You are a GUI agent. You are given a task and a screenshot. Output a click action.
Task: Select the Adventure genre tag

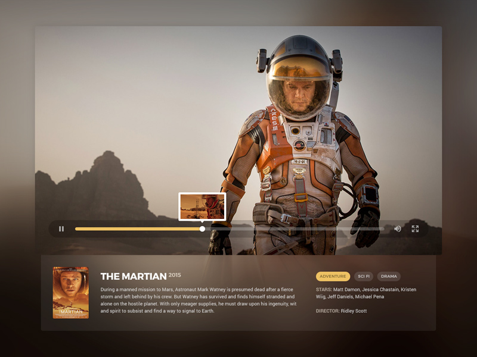coord(333,276)
